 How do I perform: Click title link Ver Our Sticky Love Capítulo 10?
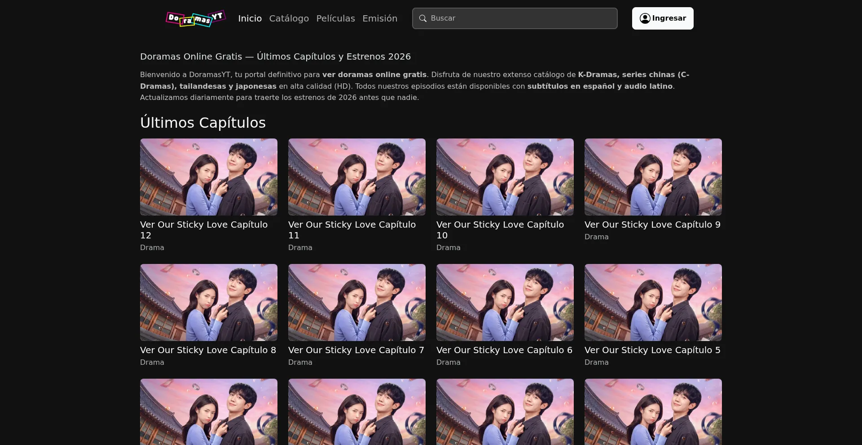coord(500,230)
